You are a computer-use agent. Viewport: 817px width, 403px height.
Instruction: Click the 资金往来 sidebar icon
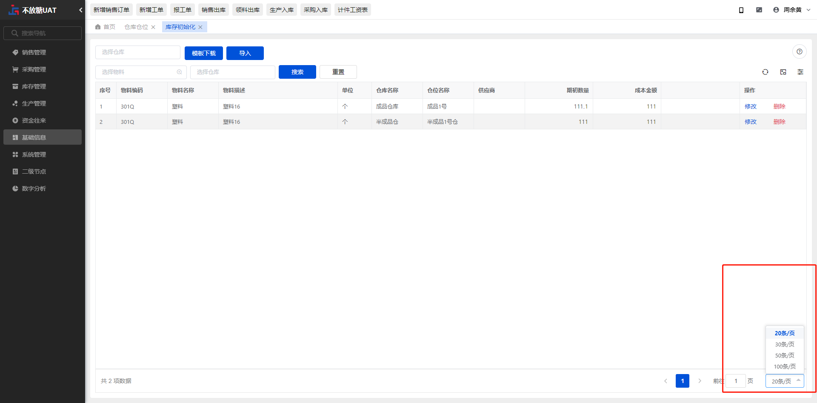(15, 120)
